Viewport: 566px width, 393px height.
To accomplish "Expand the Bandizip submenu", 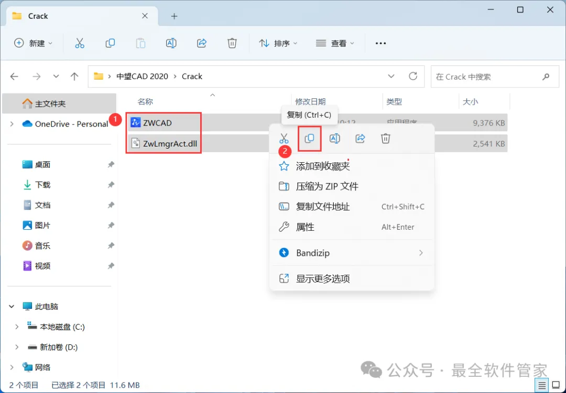I will (x=421, y=253).
